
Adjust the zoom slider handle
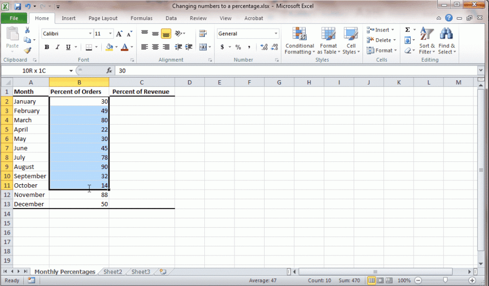click(x=446, y=280)
